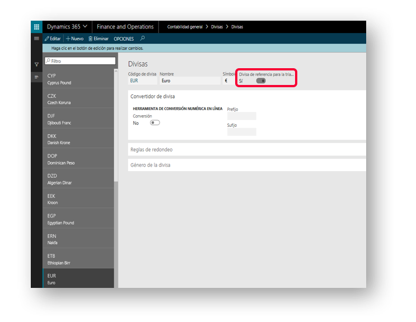Open the OPCIONES menu

pos(124,39)
